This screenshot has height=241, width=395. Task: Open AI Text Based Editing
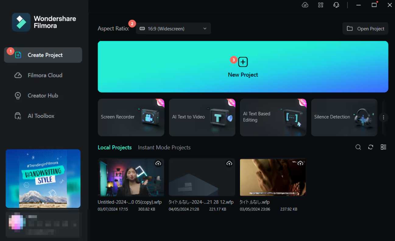click(273, 117)
